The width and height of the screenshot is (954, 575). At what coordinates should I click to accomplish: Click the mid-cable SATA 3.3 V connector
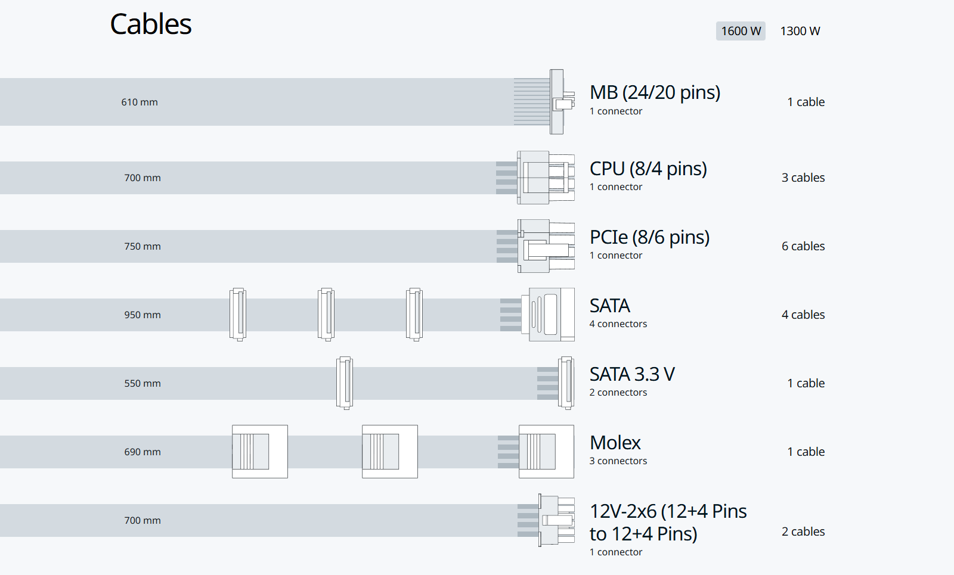345,383
